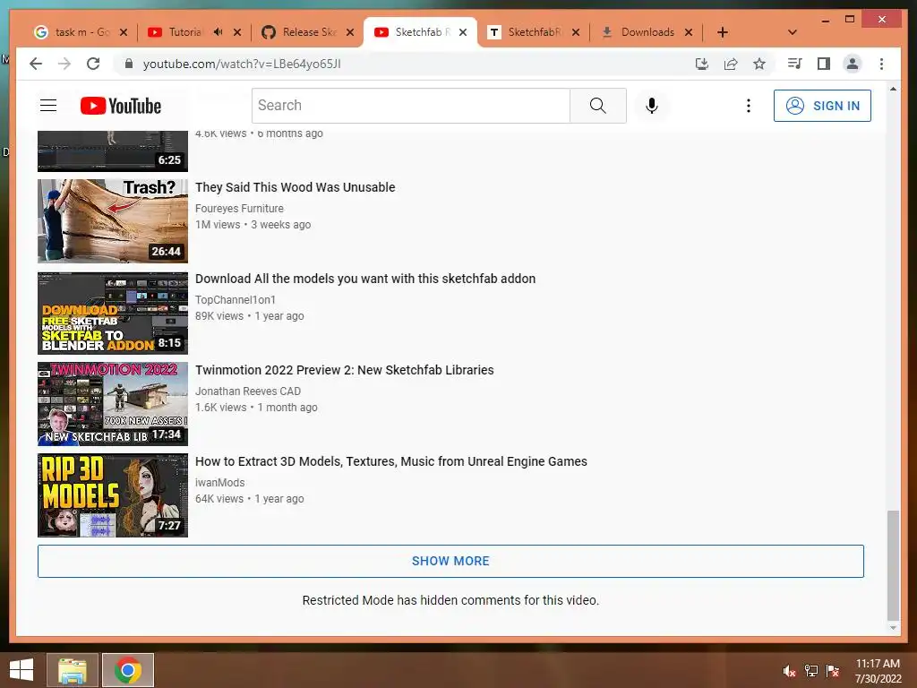Screen dimensions: 917x688
Task: Expand the tab search chevron
Action: pyautogui.click(x=793, y=32)
